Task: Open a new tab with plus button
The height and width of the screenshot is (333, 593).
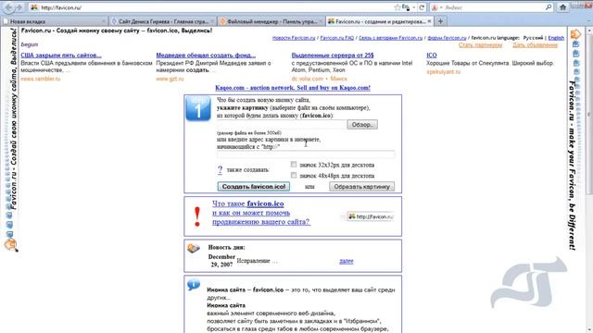Action: click(440, 21)
